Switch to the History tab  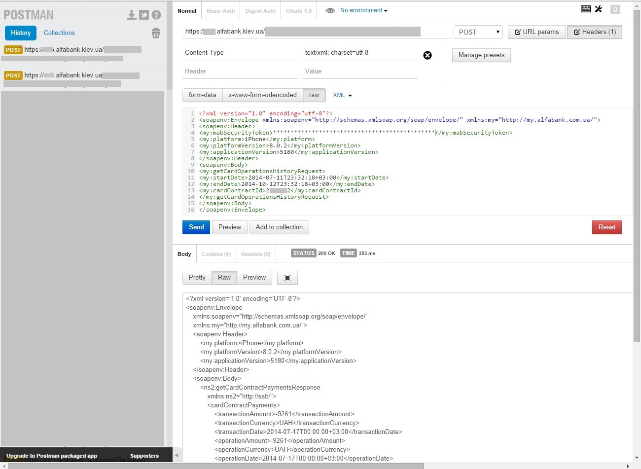click(x=21, y=33)
